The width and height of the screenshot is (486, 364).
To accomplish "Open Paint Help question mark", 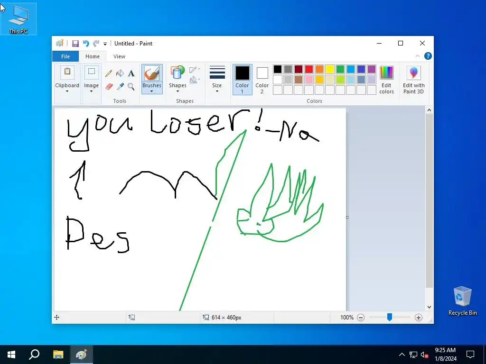I will coord(428,56).
